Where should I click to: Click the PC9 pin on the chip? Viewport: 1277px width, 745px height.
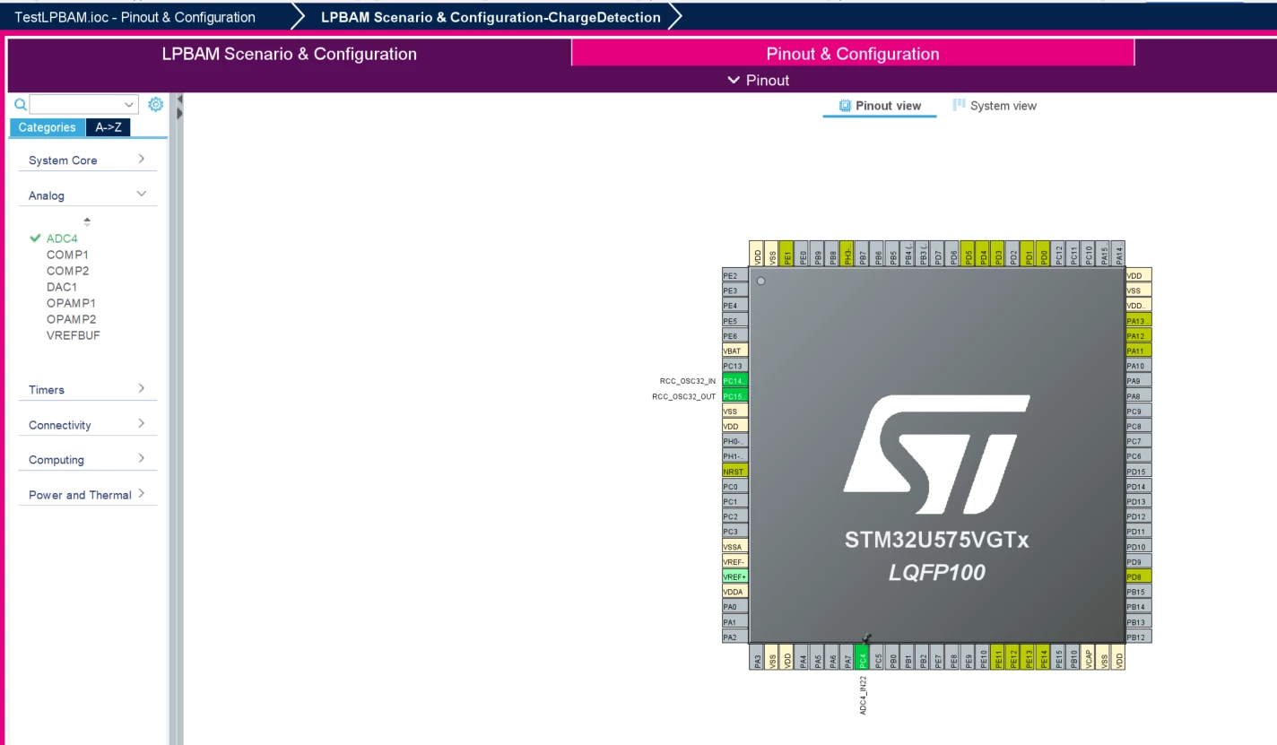click(x=1139, y=411)
